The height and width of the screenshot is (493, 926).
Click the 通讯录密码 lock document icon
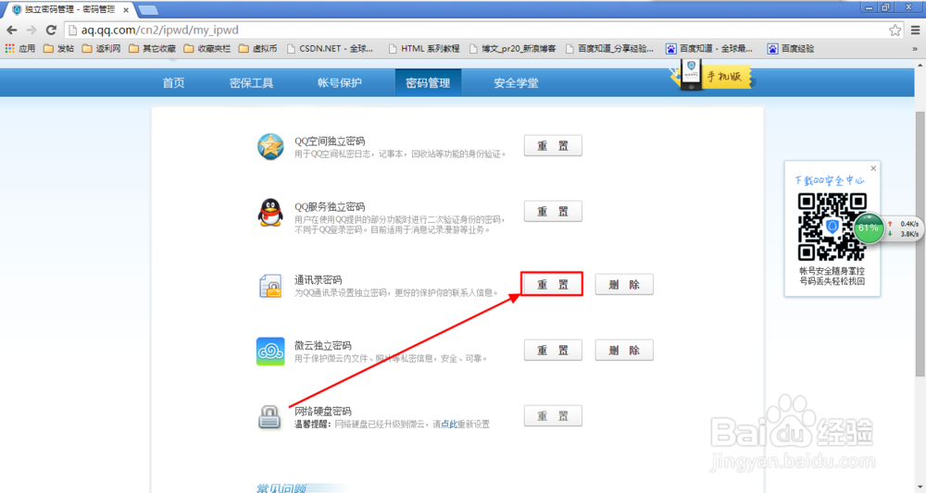coord(270,286)
